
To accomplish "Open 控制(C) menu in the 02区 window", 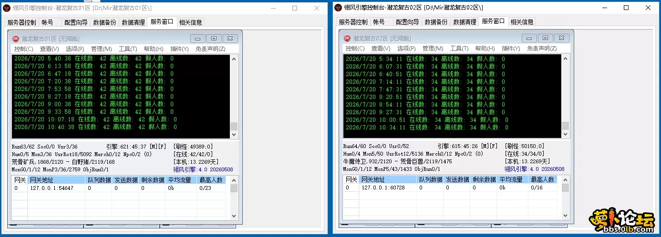I will point(355,49).
